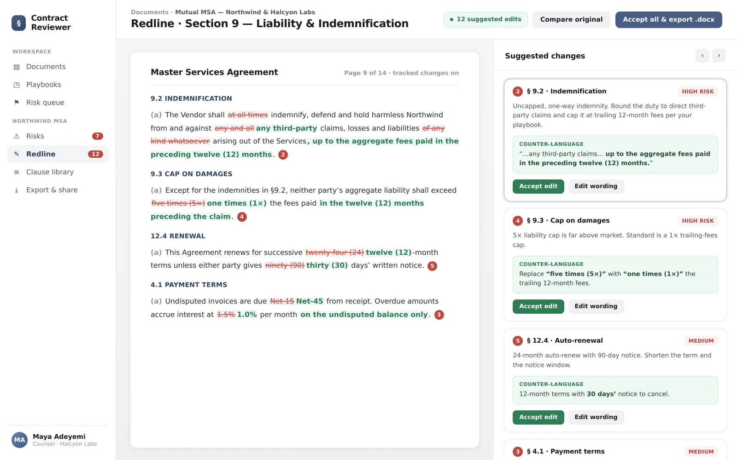This screenshot has width=737, height=460.
Task: Click Accept all & export .docx
Action: (668, 19)
